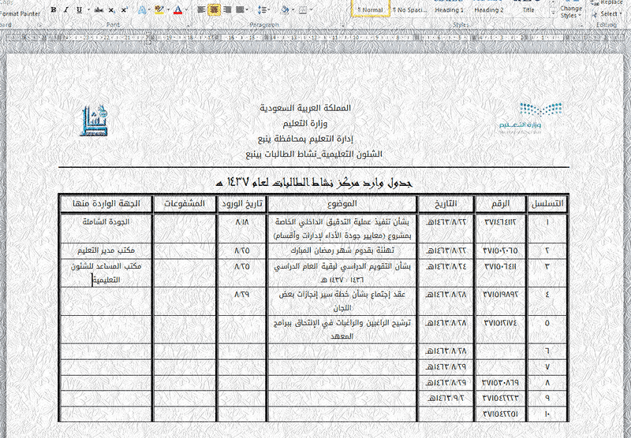Open Line Spacing options
The image size is (631, 438).
[x=263, y=10]
